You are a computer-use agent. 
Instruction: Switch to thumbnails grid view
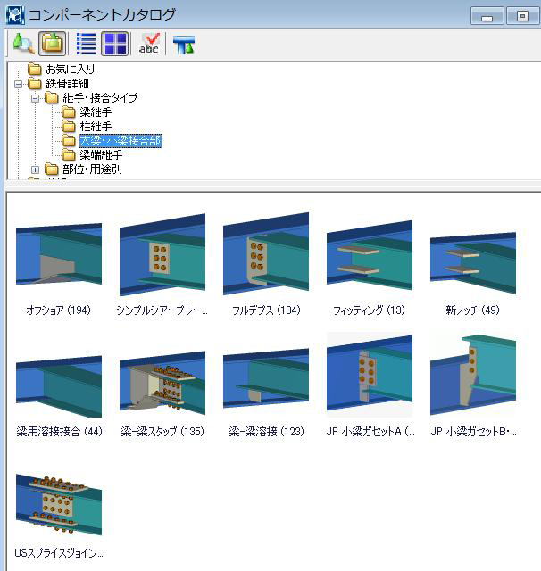click(115, 44)
